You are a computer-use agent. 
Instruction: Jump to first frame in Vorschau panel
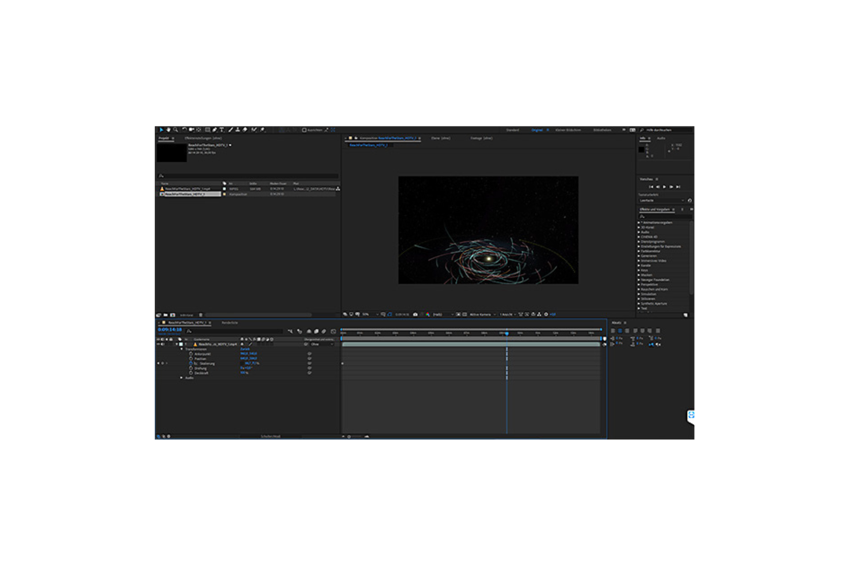651,187
